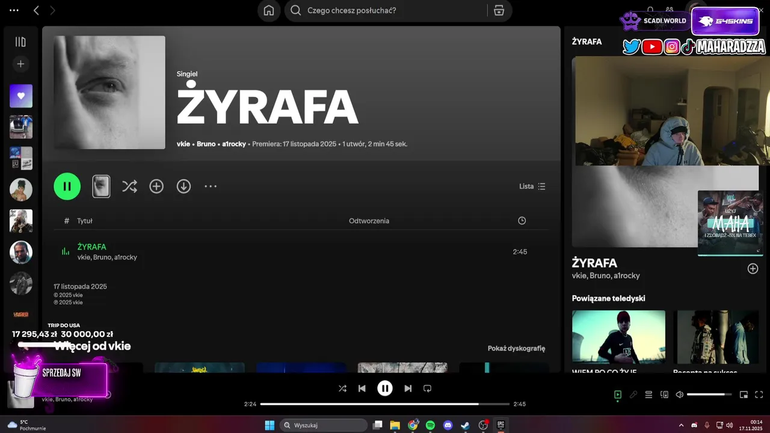Viewport: 770px width, 433px height.
Task: Toggle repeat in the player bar
Action: click(x=428, y=388)
